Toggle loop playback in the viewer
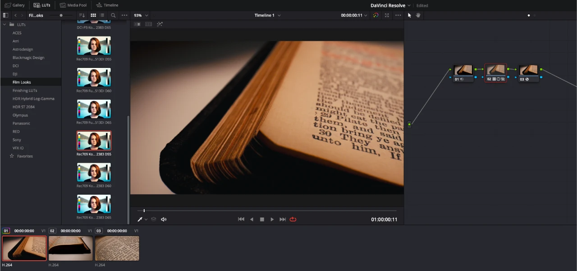 click(293, 219)
